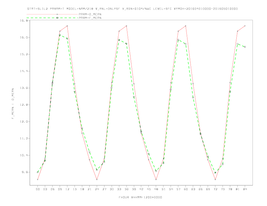This screenshot has width=267, height=206.
Task: Click x-axis forecast hour label 54
Action: [171, 189]
